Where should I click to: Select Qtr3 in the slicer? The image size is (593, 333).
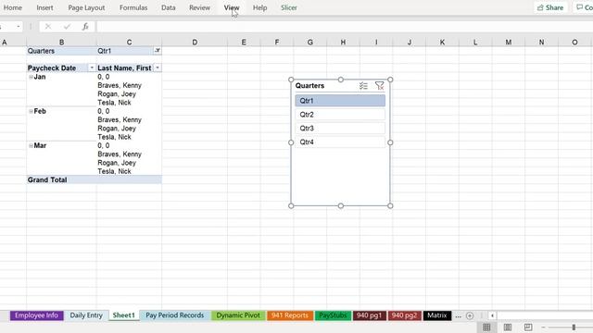tap(340, 129)
